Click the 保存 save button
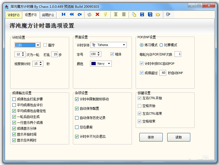The height and width of the screenshot is (165, 219). click(151, 137)
